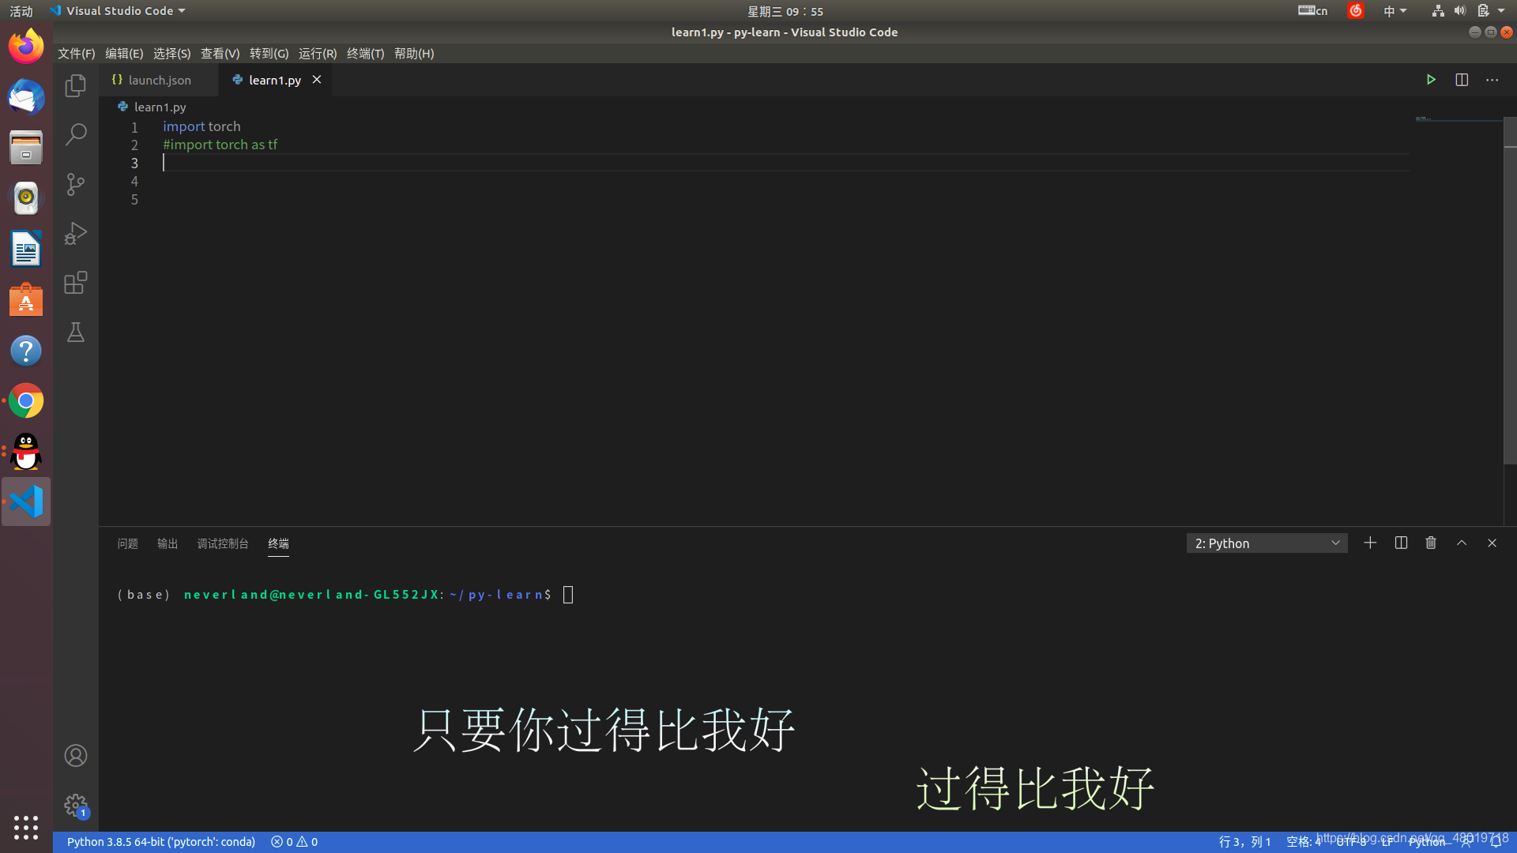
Task: Close the terminal panel
Action: (x=1492, y=543)
